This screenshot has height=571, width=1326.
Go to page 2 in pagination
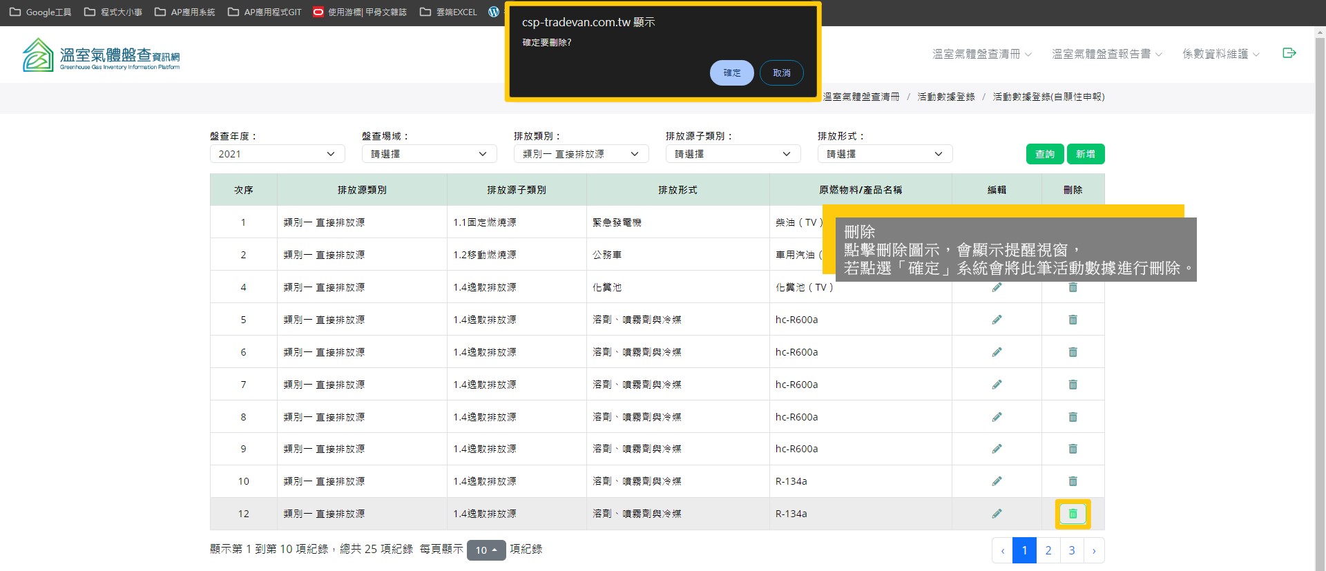tap(1048, 550)
